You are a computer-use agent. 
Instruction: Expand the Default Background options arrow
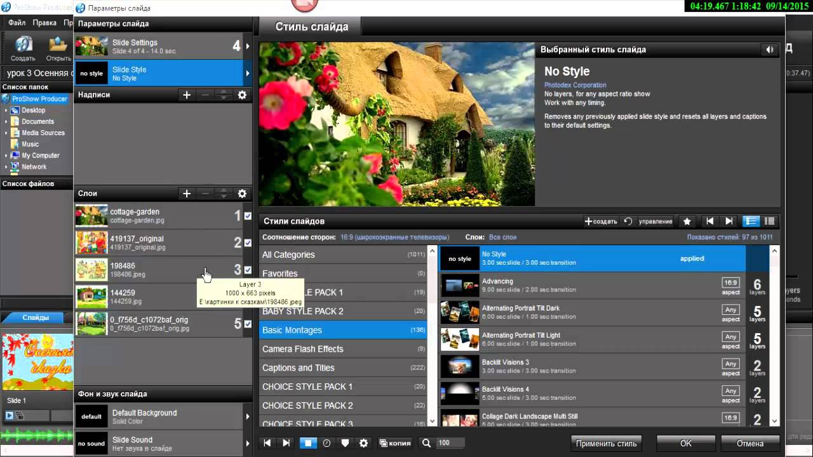coord(247,417)
